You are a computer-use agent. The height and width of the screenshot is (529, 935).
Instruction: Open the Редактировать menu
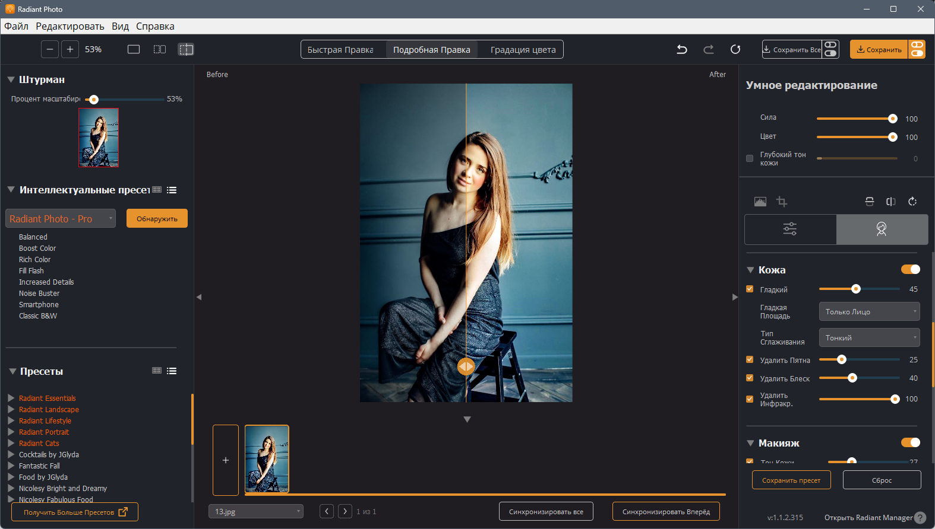pos(70,26)
